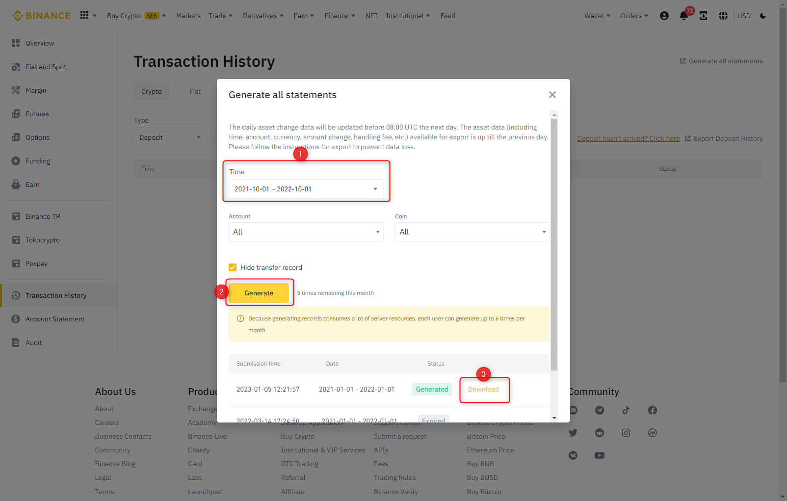
Task: Open the Account dropdown in dialog
Action: (x=306, y=232)
